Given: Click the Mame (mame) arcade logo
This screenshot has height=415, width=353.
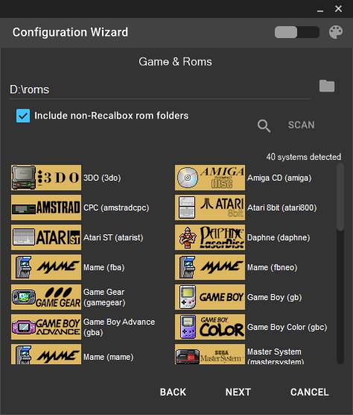Looking at the screenshot, I should tap(46, 354).
